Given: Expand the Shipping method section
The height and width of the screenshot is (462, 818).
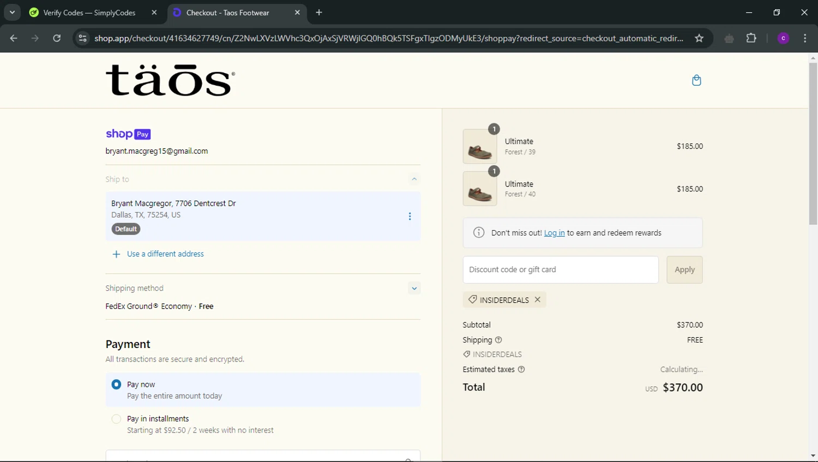Looking at the screenshot, I should pos(414,288).
